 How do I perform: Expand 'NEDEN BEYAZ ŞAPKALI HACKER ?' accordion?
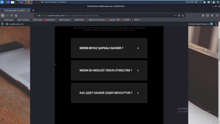109,48
